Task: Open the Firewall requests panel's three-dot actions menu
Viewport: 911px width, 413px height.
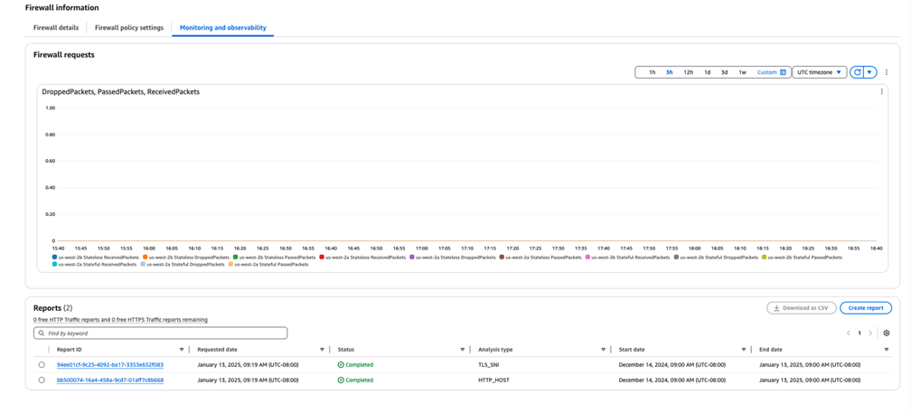Action: [x=887, y=72]
